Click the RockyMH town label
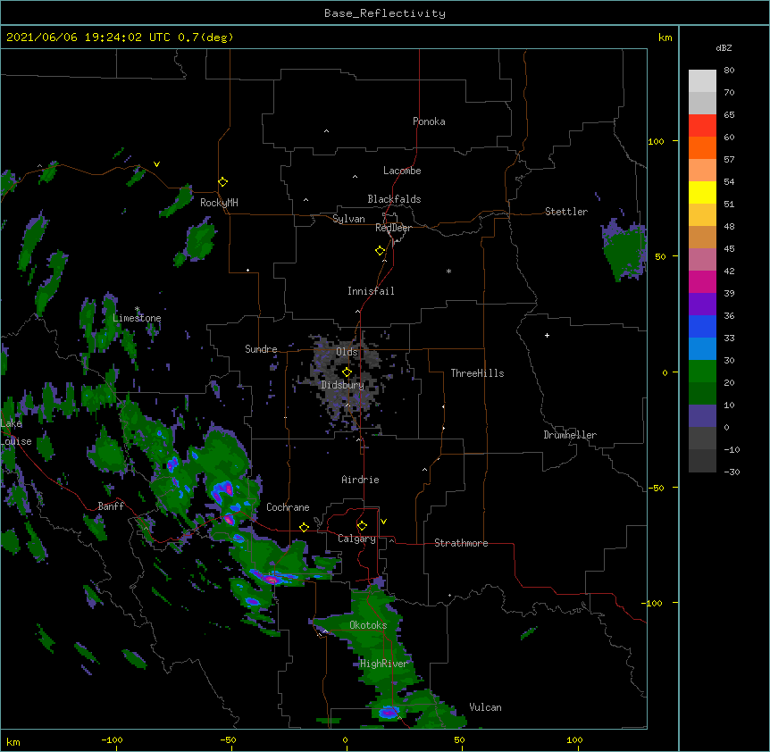The height and width of the screenshot is (752, 770). click(x=219, y=203)
